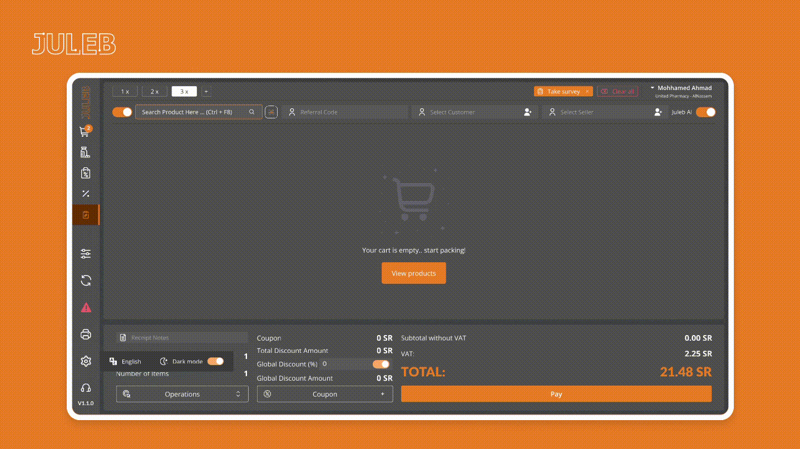Click the medicine products sidebar icon

[x=85, y=152]
